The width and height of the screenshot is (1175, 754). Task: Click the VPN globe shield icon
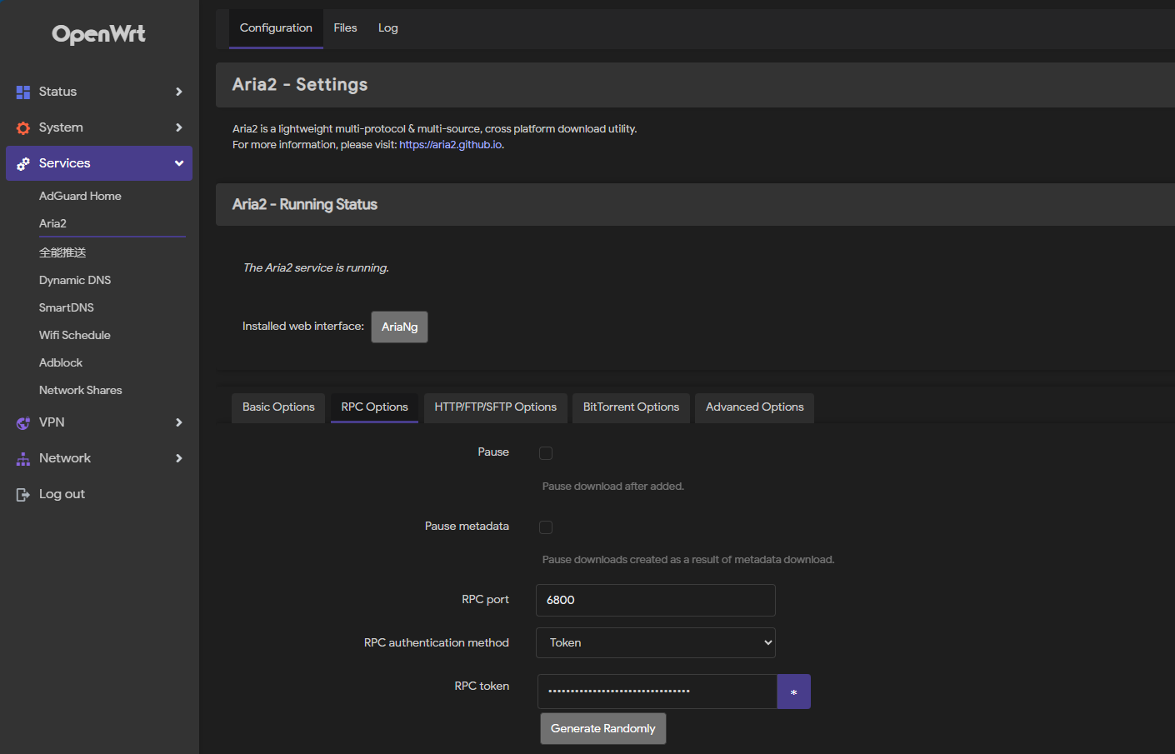[23, 423]
